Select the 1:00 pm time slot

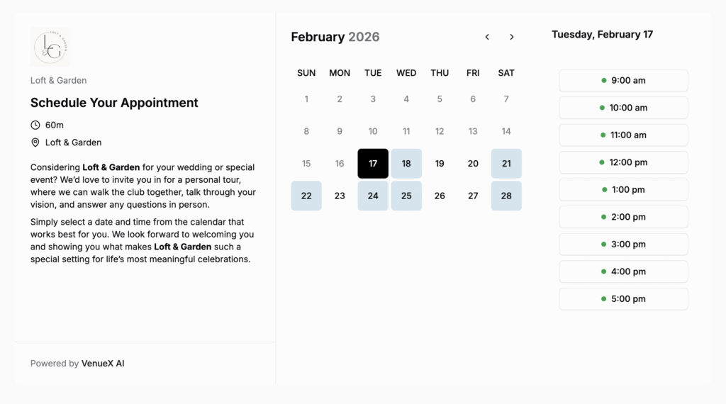(623, 190)
